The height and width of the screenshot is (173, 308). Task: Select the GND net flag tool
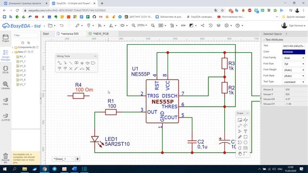82,63
